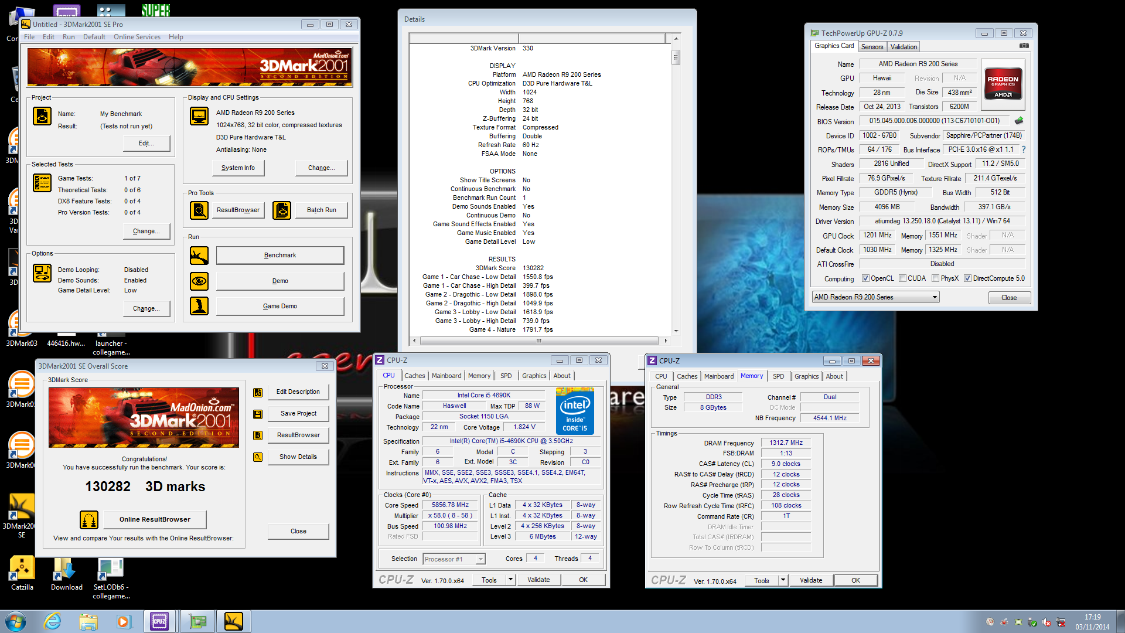Click the GPU-Z BIOS save icon
Image resolution: width=1125 pixels, height=633 pixels.
pos(1019,121)
